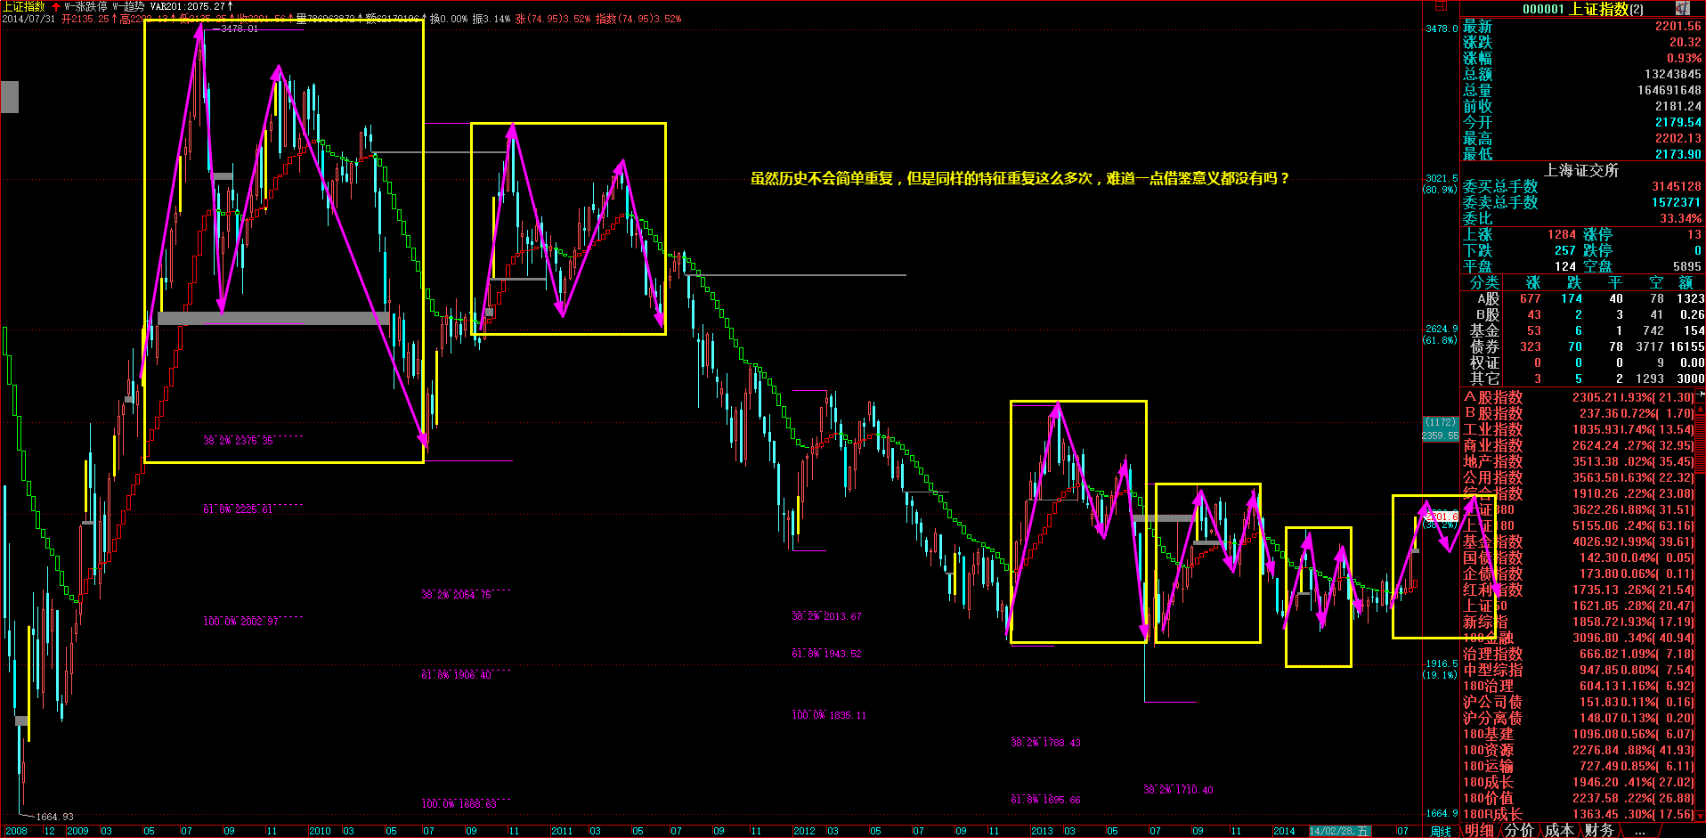Click the logo icon beside 上证指数 title
The image size is (1706, 838).
click(x=1682, y=8)
